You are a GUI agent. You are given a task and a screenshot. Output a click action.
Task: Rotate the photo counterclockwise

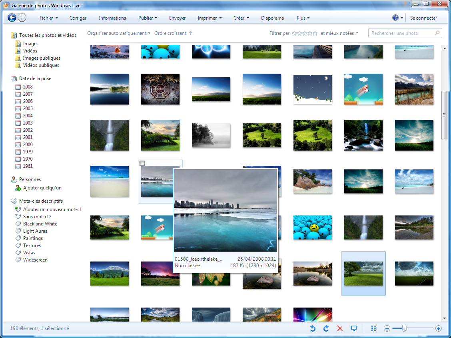[x=313, y=328]
